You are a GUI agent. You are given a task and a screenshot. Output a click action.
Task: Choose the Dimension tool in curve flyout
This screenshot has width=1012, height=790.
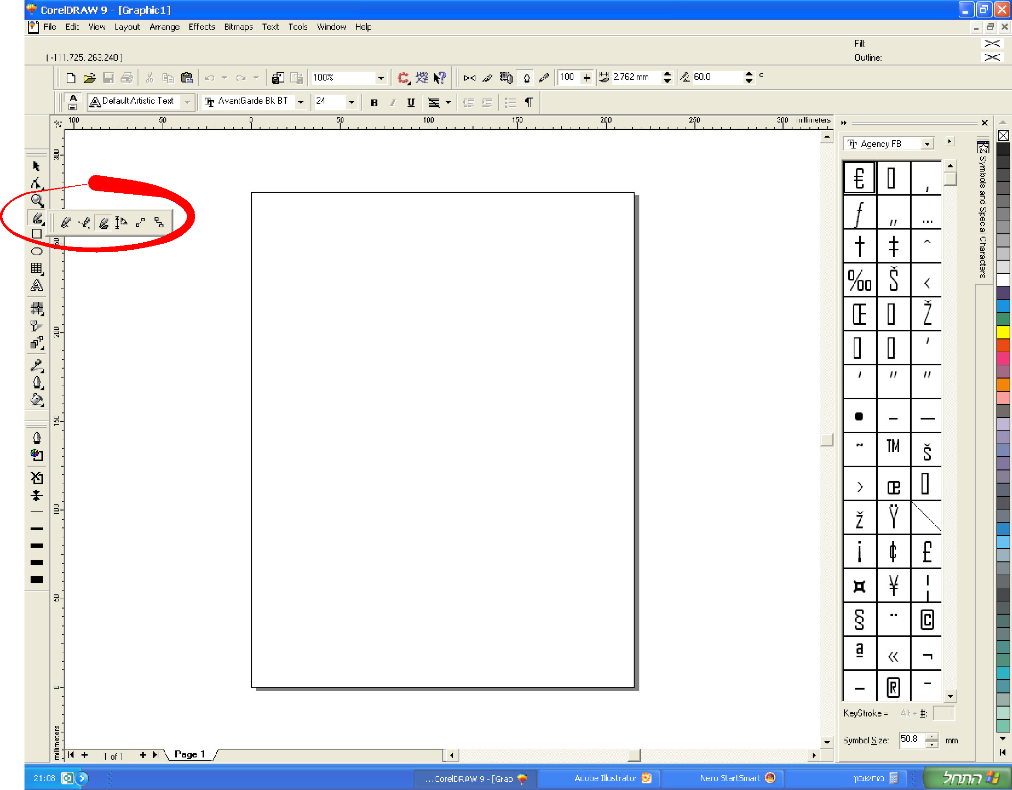coord(121,222)
